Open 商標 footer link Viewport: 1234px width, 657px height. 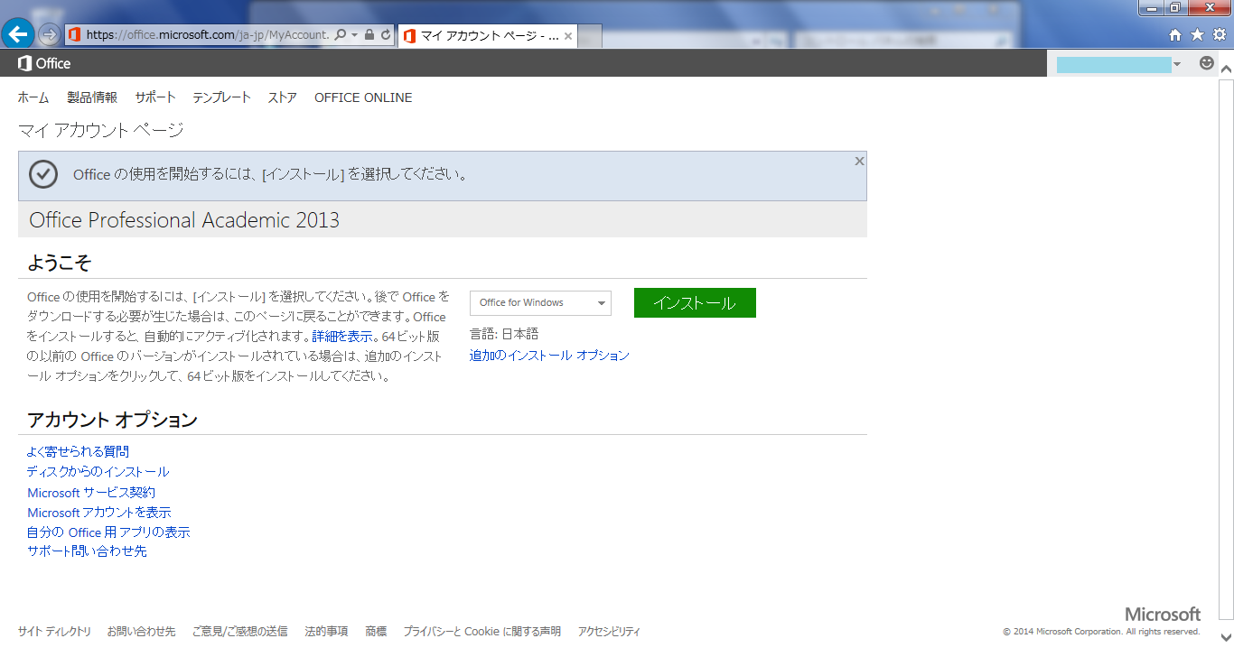click(376, 632)
